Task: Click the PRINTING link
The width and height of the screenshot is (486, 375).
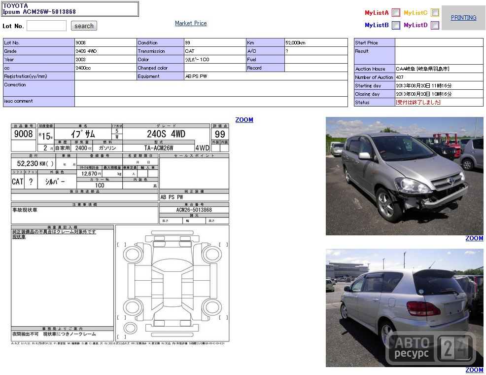Action: (x=463, y=18)
